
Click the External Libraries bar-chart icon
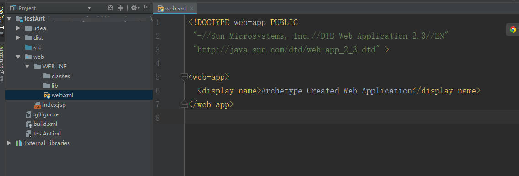pos(19,143)
